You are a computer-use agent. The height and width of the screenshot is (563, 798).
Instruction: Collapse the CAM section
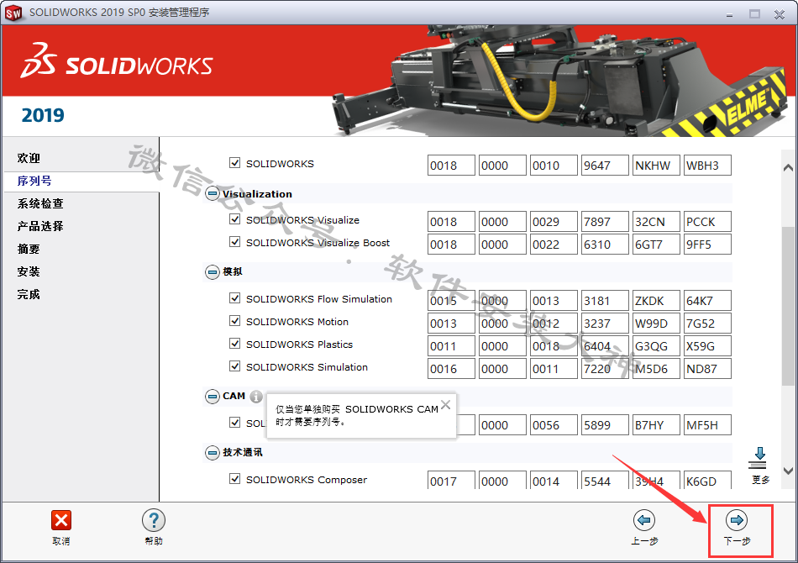click(213, 396)
